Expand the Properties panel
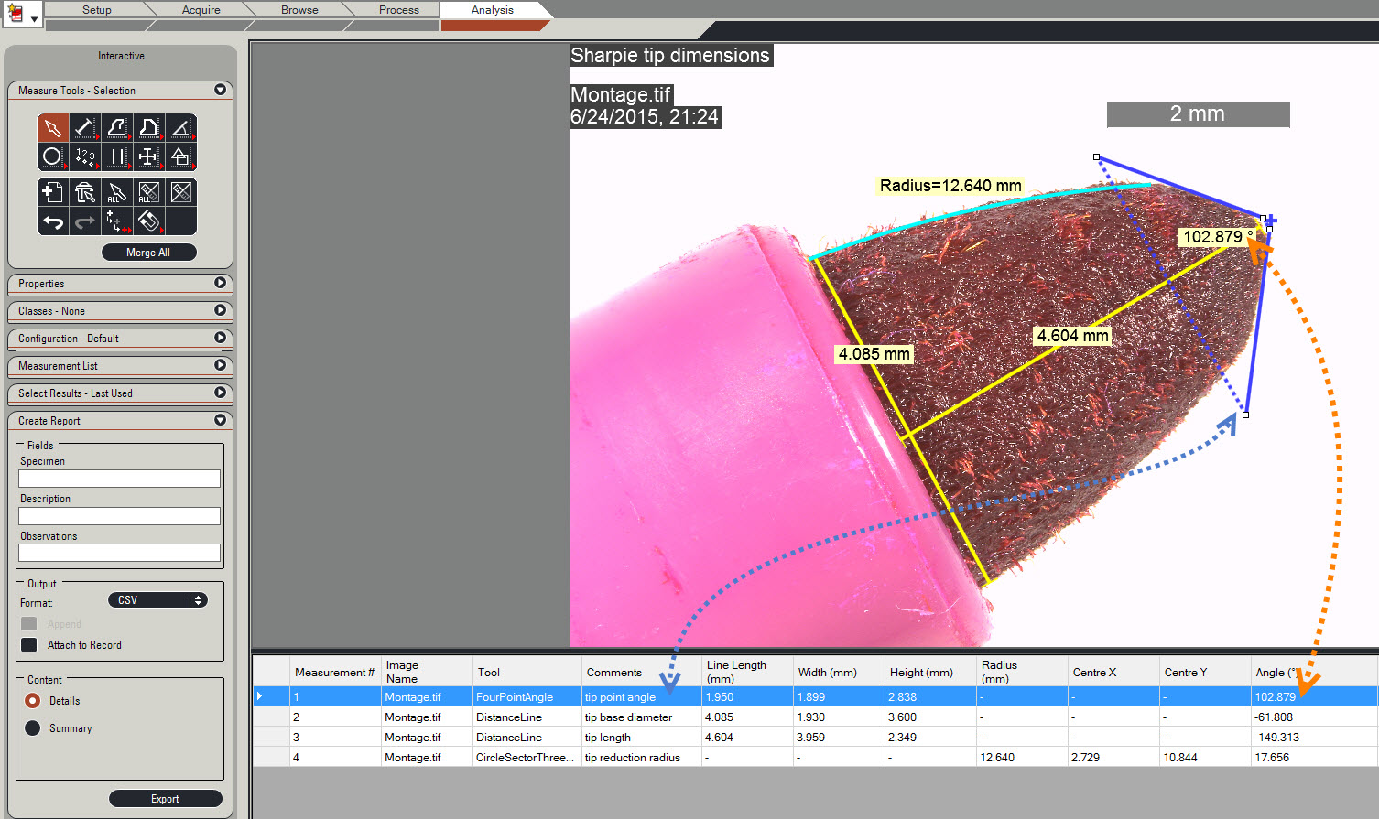 click(220, 283)
